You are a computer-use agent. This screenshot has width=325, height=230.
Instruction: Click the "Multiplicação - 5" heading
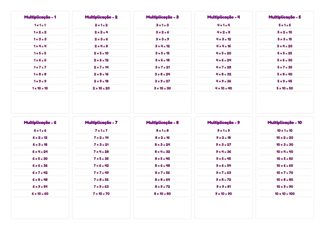coord(285,17)
